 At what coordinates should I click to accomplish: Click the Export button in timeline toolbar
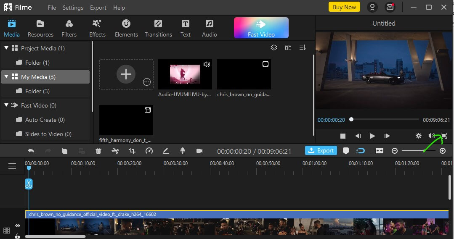click(321, 150)
